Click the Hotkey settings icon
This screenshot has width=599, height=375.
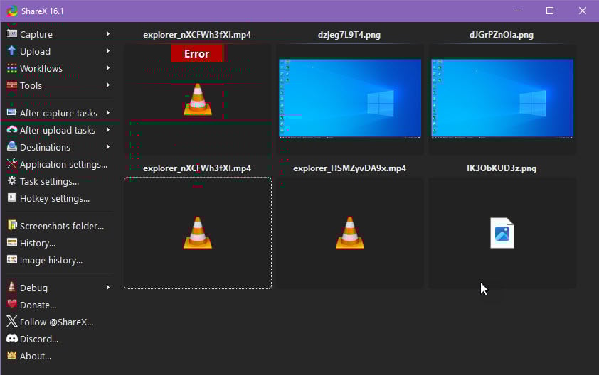coord(12,197)
